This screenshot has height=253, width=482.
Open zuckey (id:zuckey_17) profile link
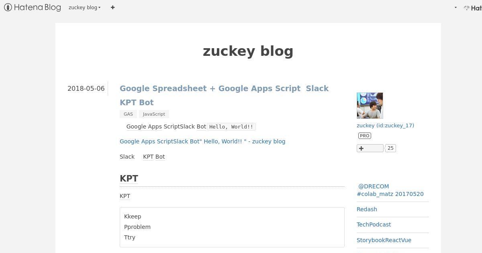(x=385, y=125)
